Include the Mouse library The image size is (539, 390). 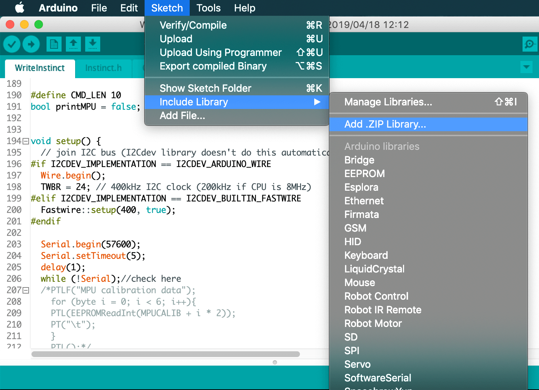428,282
